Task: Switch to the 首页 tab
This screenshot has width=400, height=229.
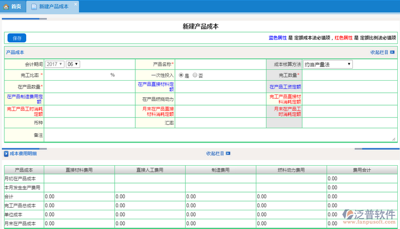Action: coord(12,7)
